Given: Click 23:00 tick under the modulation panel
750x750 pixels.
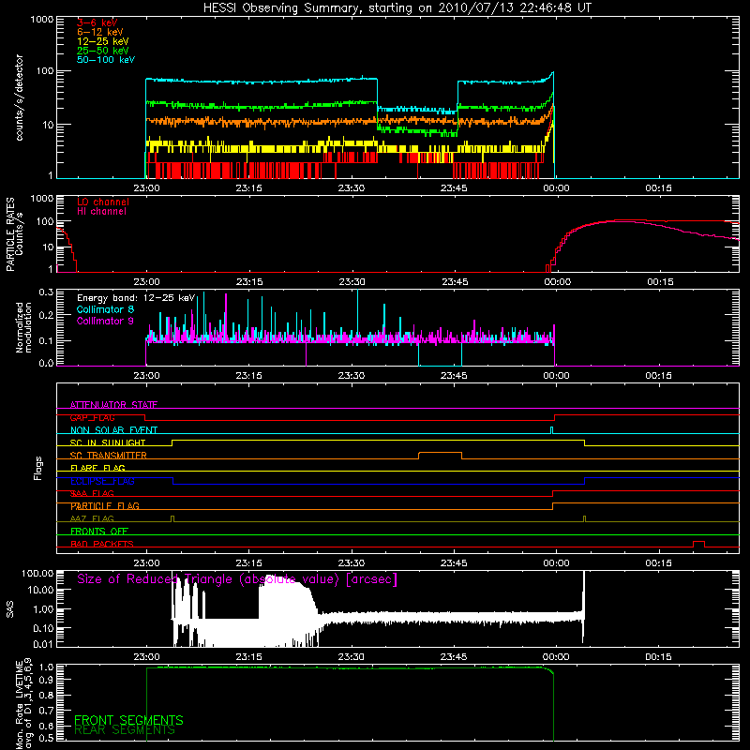Looking at the screenshot, I should point(146,376).
